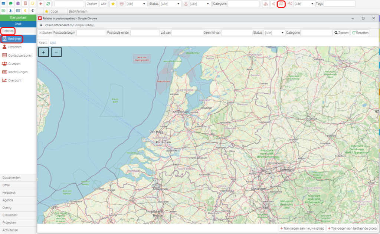Image resolution: width=380 pixels, height=234 pixels.
Task: Click the yellow star favorites icon
Action: (113, 4)
